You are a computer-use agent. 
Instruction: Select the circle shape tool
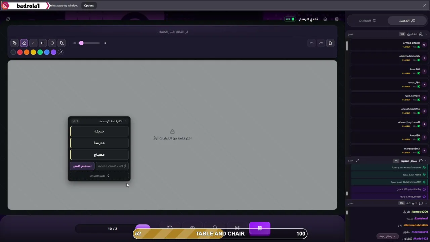[52, 43]
